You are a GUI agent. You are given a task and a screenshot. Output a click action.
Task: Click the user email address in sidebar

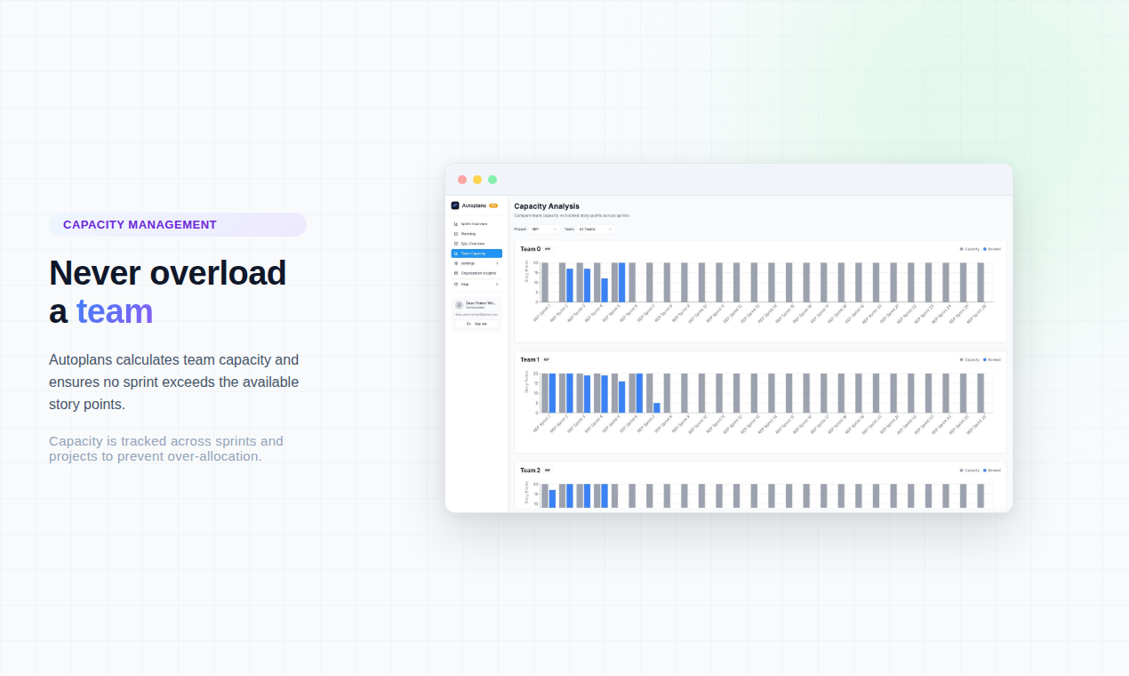pyautogui.click(x=476, y=314)
